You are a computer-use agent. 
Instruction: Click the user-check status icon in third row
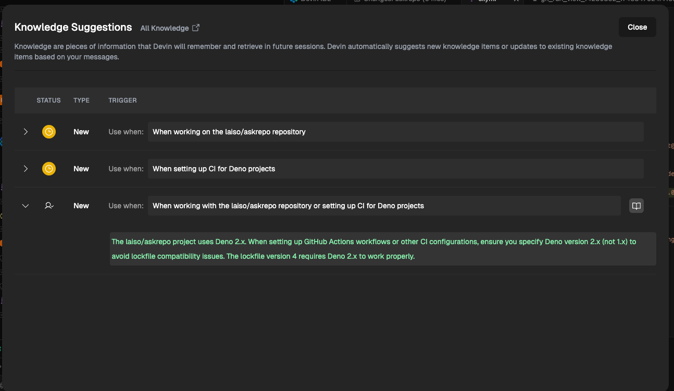[x=49, y=206]
